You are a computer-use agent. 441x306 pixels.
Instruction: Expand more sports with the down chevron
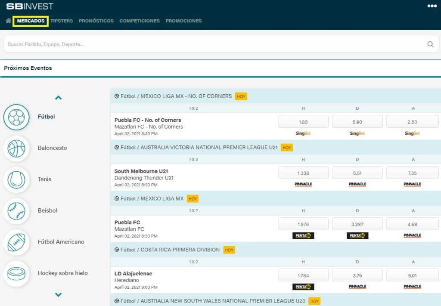(x=58, y=295)
